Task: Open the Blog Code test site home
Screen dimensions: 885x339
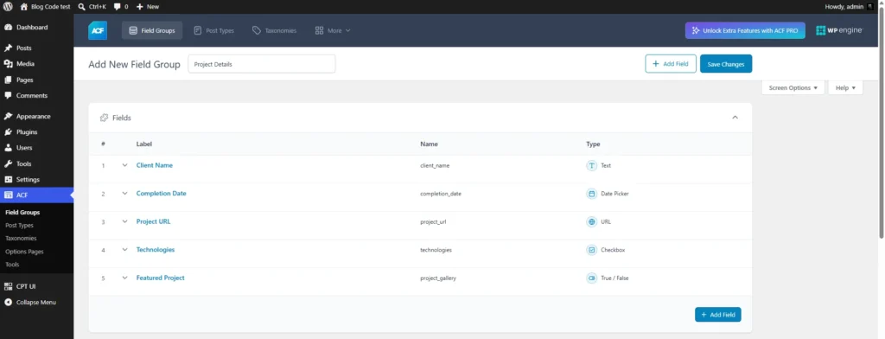Action: point(45,7)
